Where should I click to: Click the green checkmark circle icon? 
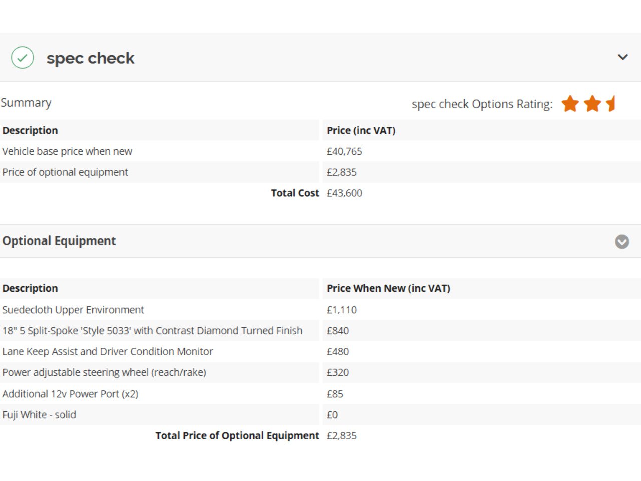click(x=23, y=58)
